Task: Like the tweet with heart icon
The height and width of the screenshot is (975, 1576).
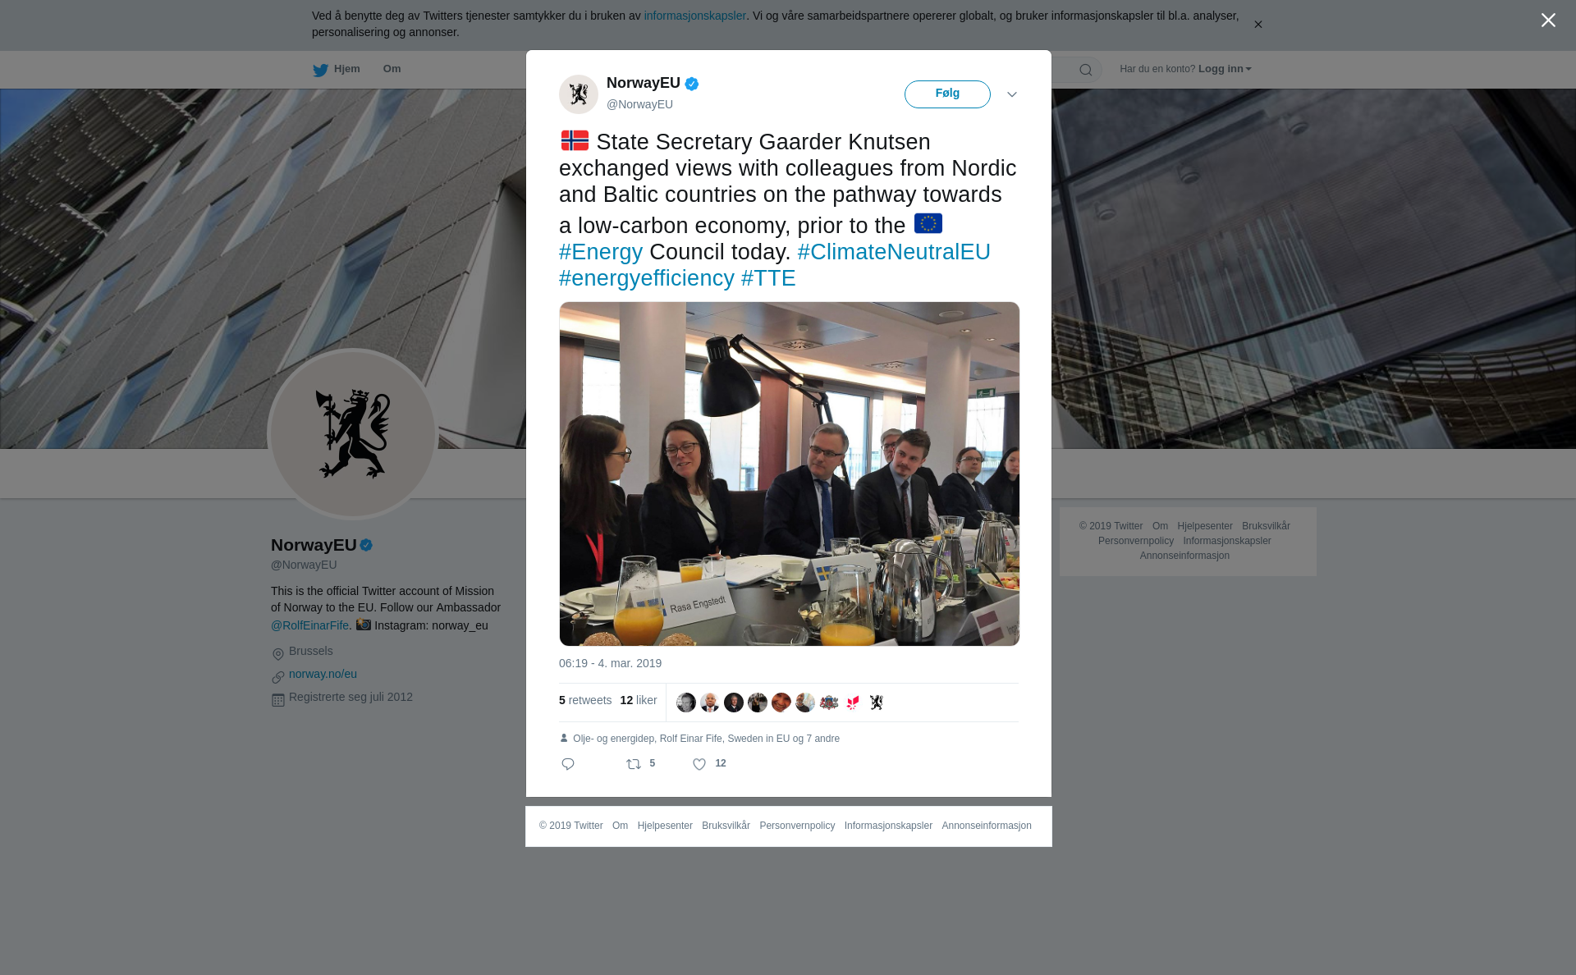Action: click(699, 764)
